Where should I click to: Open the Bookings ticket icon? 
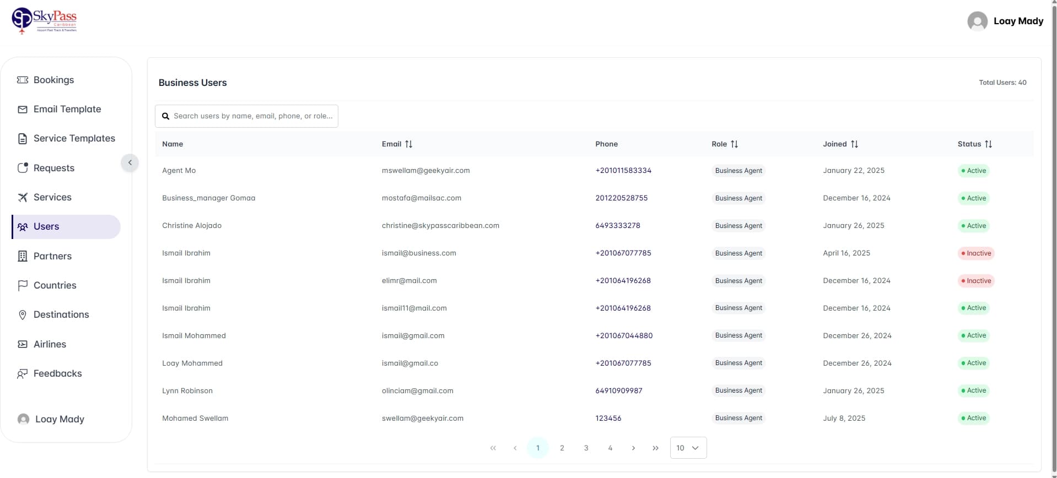pos(23,80)
